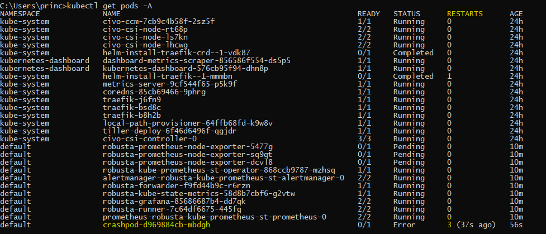Click the AGE column header
546x234 pixels.
pyautogui.click(x=516, y=13)
